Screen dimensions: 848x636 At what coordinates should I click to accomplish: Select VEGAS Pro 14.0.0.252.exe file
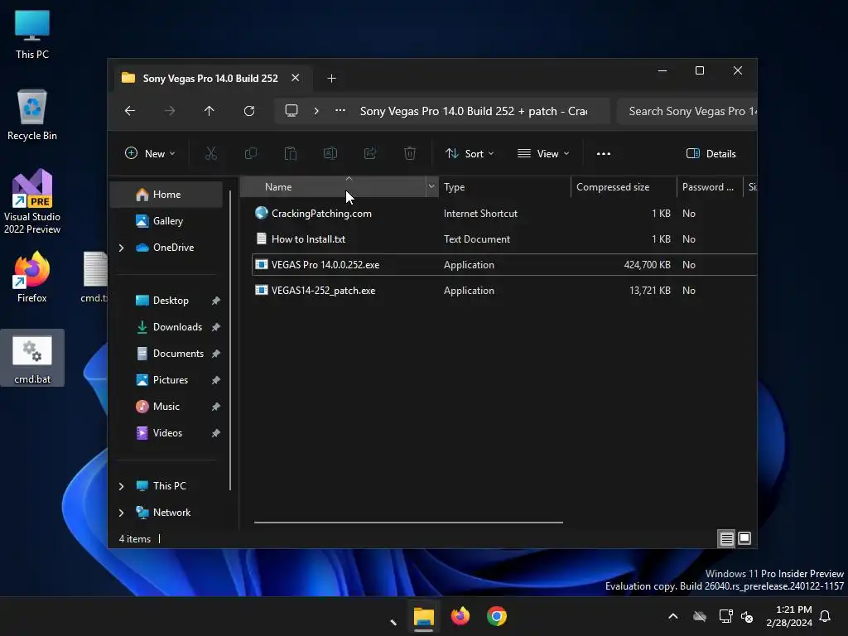coord(504,265)
